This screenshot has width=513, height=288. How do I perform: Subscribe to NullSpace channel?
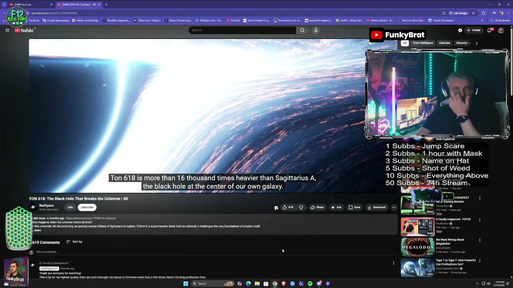[x=87, y=207]
